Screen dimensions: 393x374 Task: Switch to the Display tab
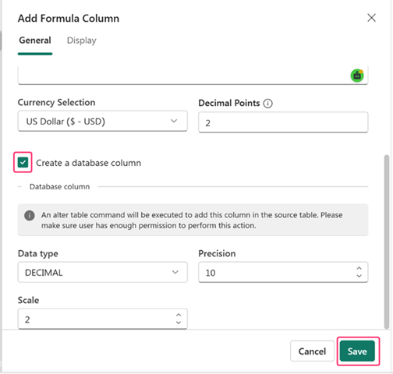[82, 41]
